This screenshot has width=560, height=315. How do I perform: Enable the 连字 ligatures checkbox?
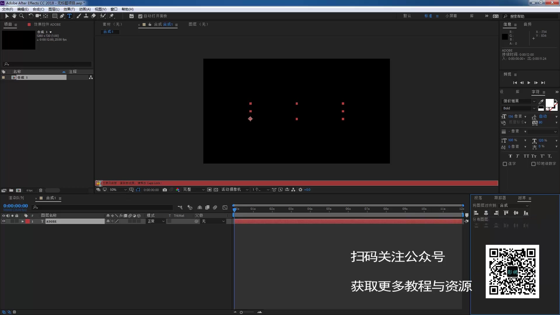click(505, 164)
